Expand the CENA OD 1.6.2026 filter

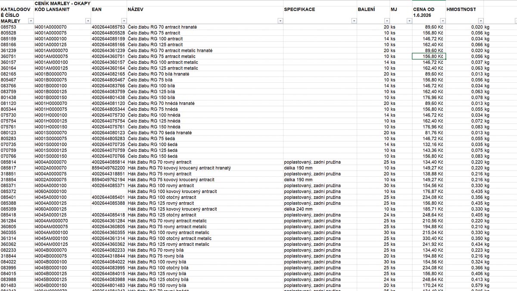tap(442, 21)
